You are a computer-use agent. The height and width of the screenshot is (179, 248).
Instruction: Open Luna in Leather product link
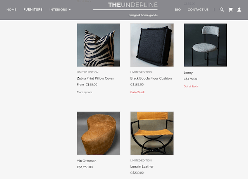click(x=142, y=167)
